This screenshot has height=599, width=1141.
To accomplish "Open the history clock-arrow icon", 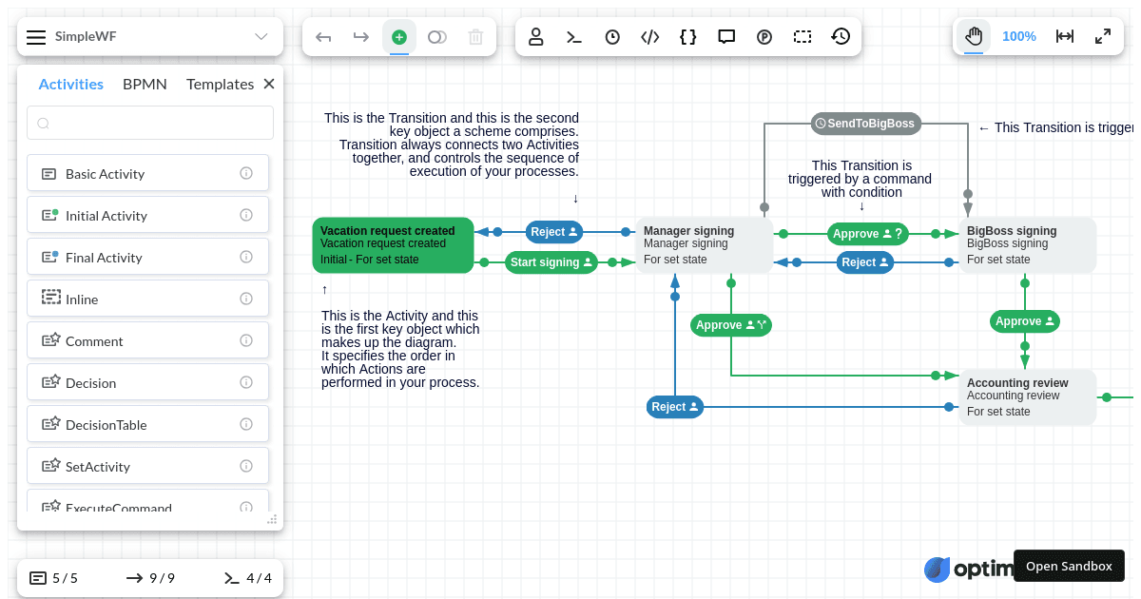I will 841,37.
